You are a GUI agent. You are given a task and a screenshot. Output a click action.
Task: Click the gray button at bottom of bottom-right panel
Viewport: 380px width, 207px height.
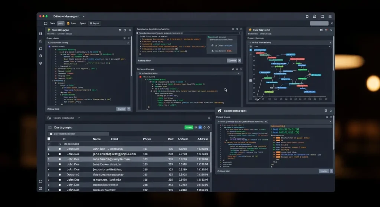(324, 171)
